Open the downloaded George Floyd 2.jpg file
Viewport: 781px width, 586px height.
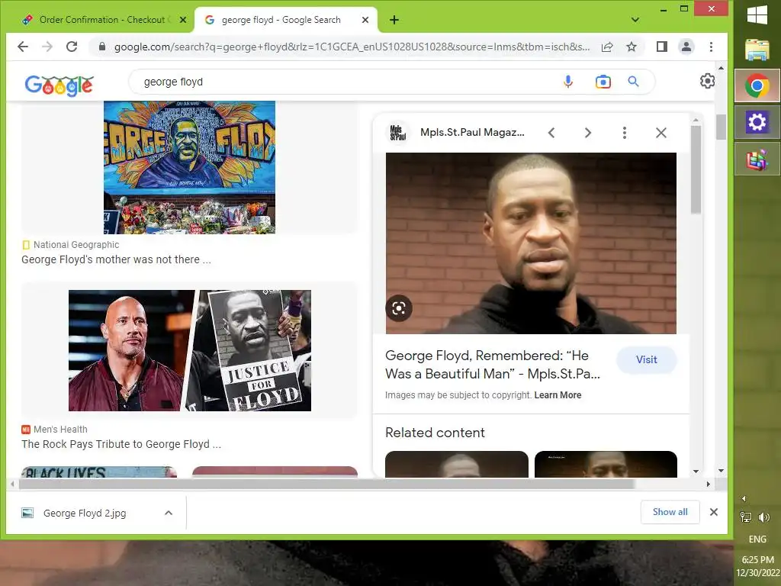tap(85, 513)
